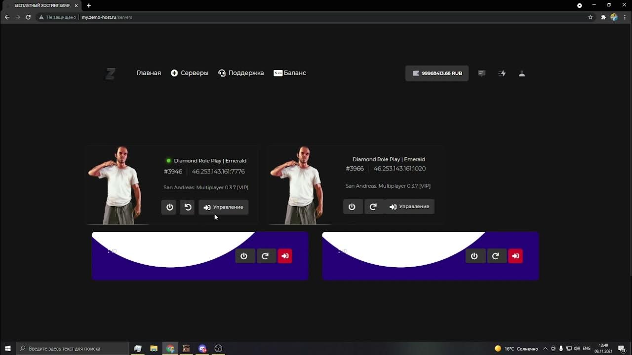Viewport: 632px width, 355px height.
Task: Go back in browser history
Action: [7, 17]
